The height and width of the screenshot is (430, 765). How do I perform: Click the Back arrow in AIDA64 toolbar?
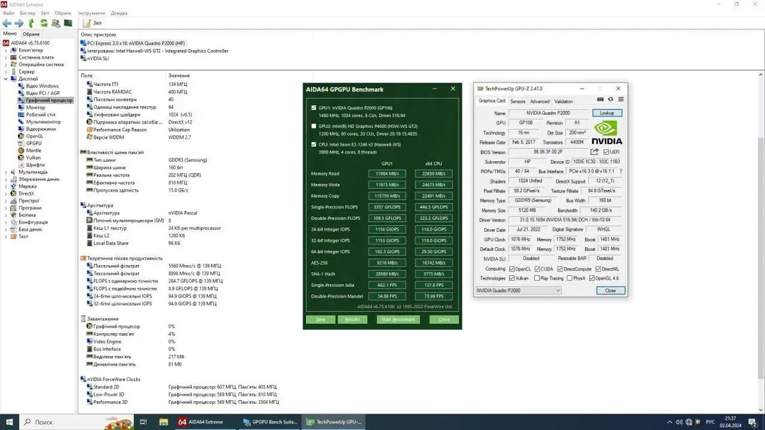(7, 23)
